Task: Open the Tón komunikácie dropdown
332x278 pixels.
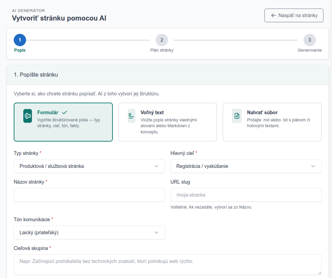Action: tap(89, 233)
